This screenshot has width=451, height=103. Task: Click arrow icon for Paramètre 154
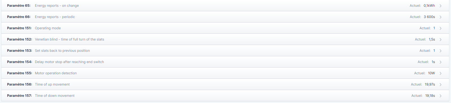point(440,62)
